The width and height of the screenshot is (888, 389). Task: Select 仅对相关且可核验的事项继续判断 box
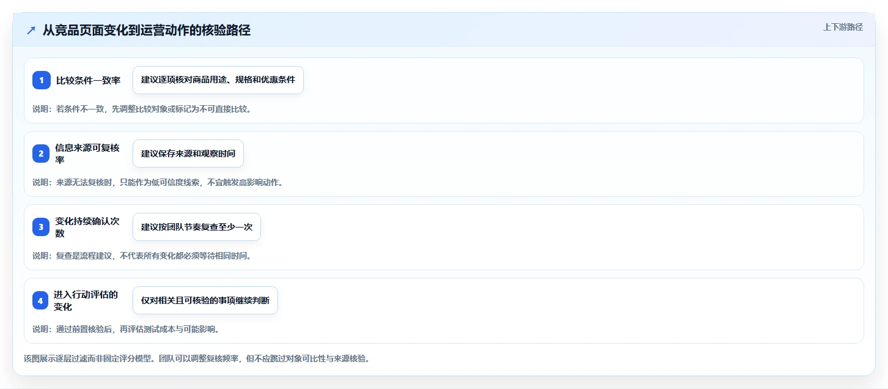click(x=205, y=300)
